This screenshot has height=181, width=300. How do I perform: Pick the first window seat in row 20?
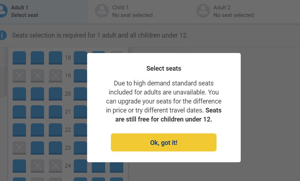click(19, 94)
